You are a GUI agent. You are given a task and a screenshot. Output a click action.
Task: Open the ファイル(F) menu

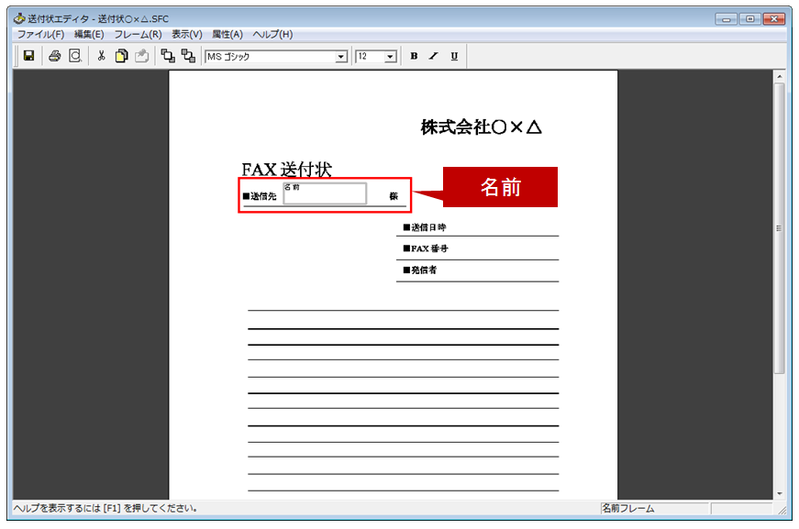click(40, 34)
